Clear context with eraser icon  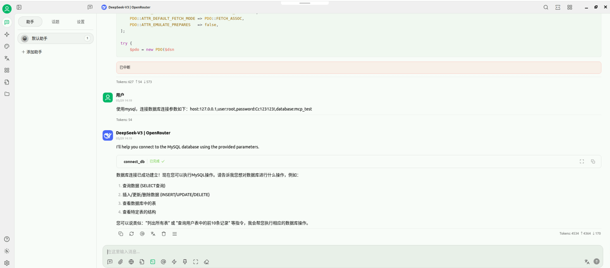[207, 262]
